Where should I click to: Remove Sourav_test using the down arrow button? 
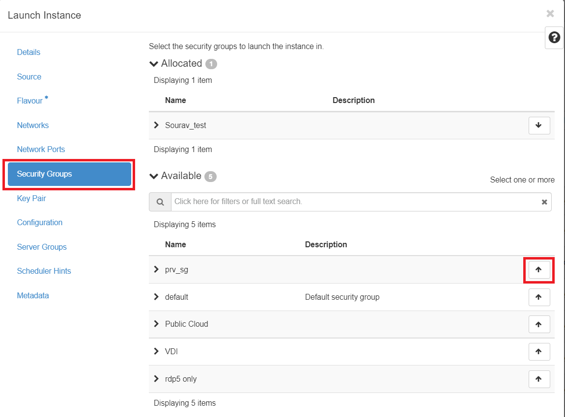click(539, 125)
